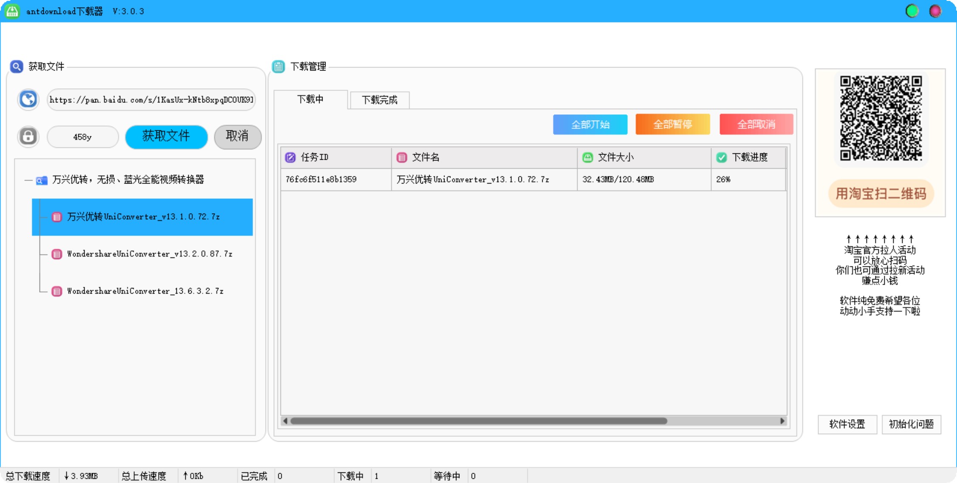
Task: Click the magnifier icon beside 获取文件
Action: click(17, 66)
